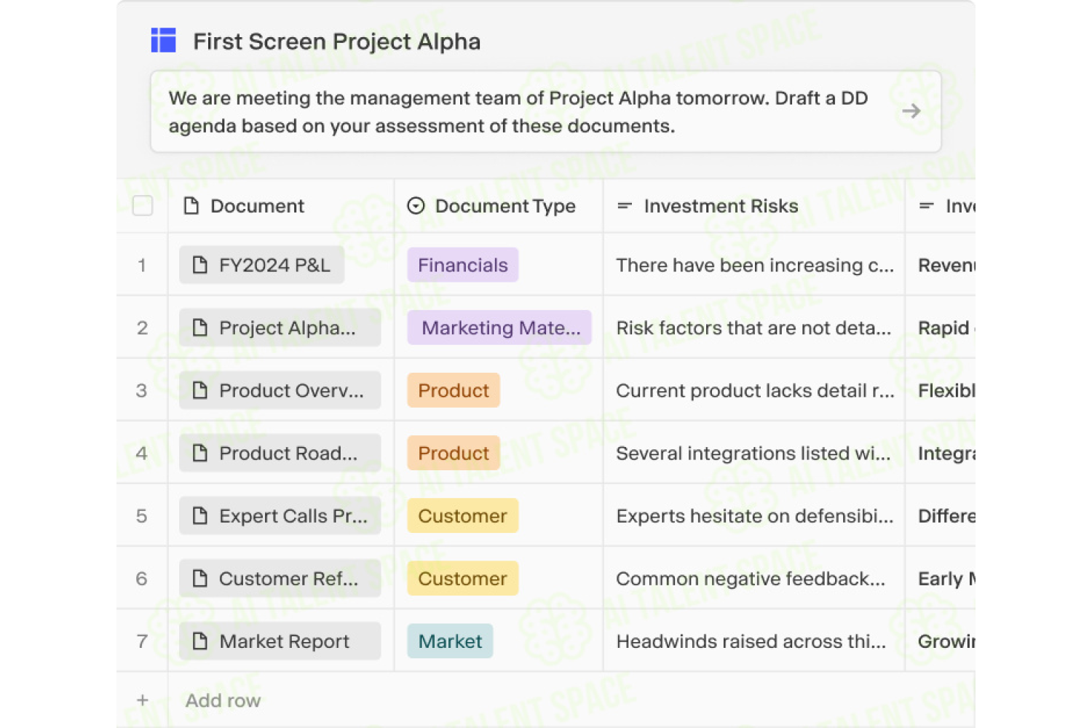This screenshot has width=1092, height=728.
Task: Open the Marketing Mate... type tag
Action: (x=499, y=328)
